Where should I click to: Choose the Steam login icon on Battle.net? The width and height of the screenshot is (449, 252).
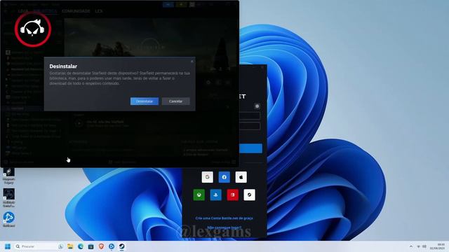click(x=250, y=195)
